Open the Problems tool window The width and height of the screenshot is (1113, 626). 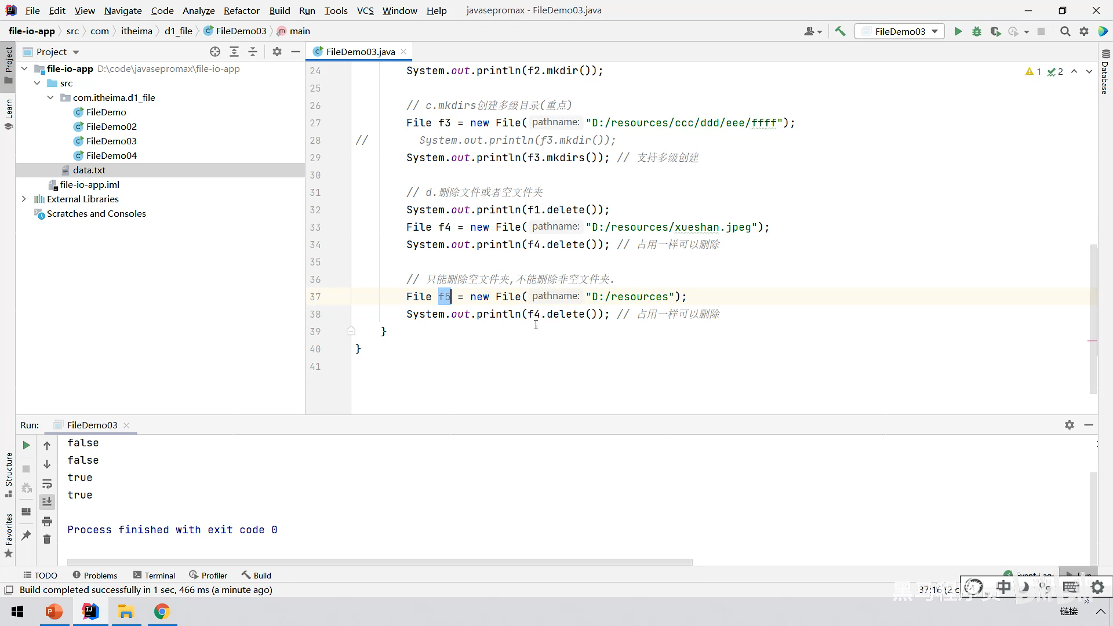[95, 575]
